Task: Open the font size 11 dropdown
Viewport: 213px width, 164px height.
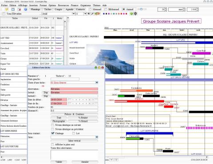Action: coord(85,14)
